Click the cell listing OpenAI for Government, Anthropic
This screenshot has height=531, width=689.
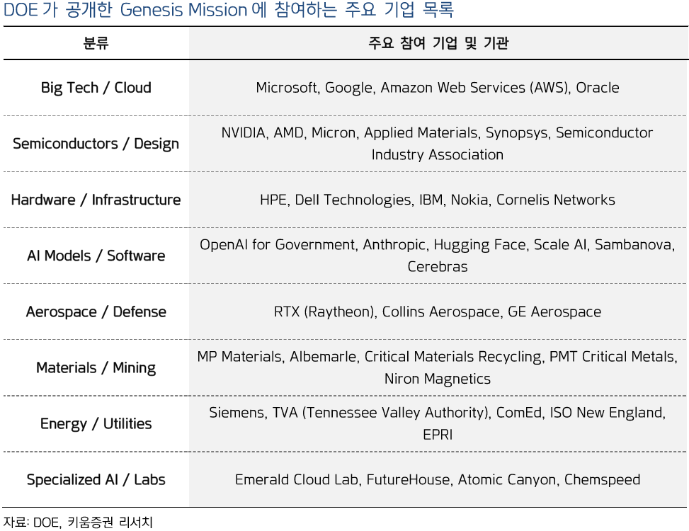[438, 256]
